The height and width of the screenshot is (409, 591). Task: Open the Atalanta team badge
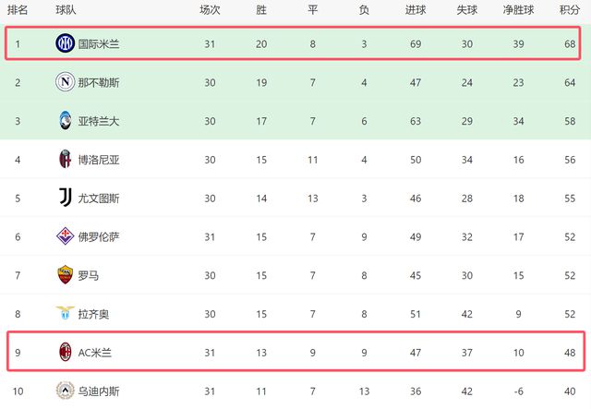[x=65, y=121]
